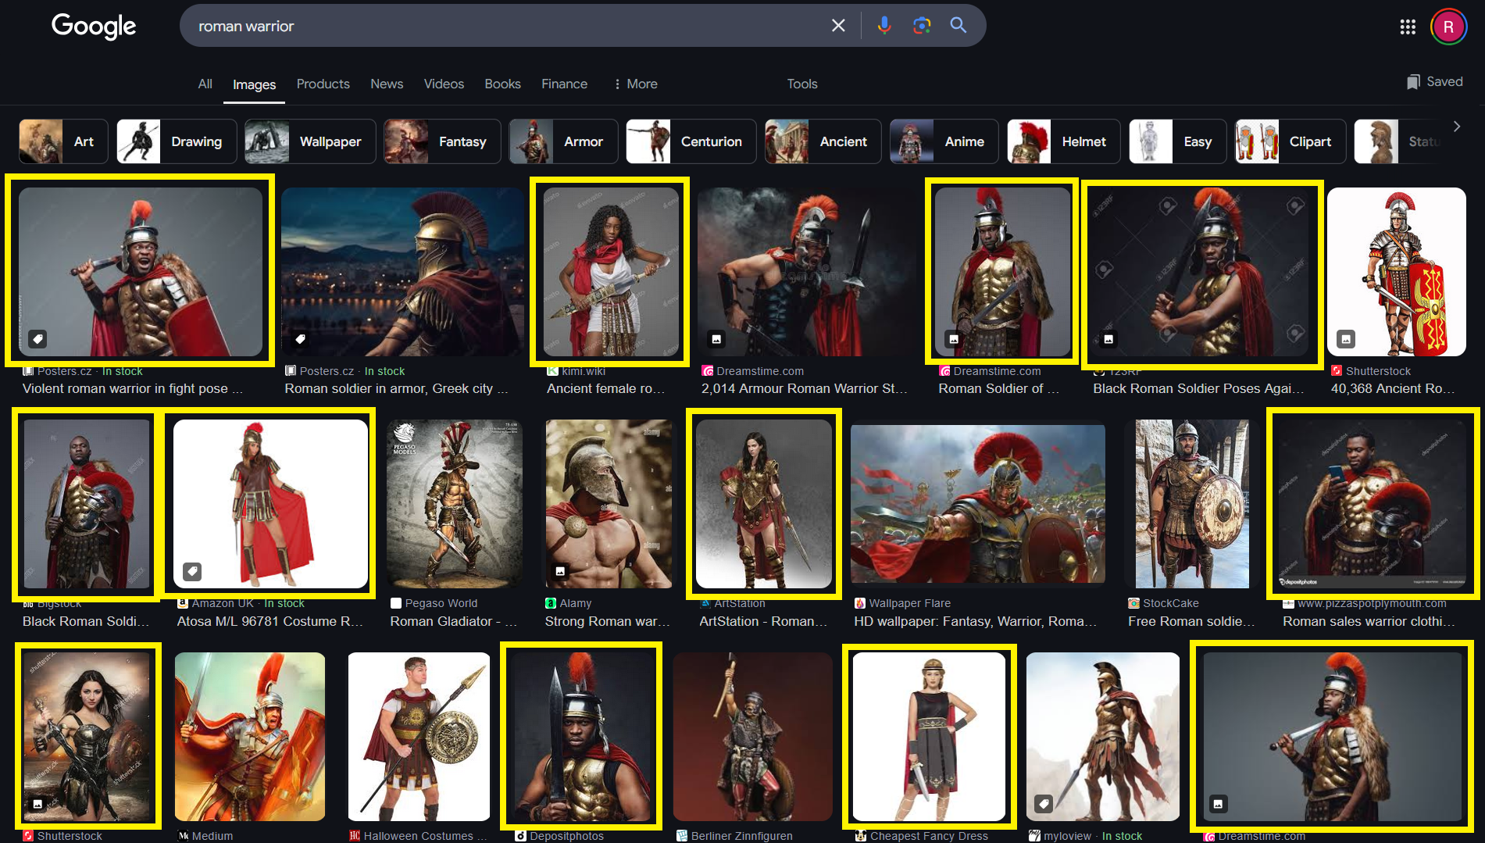Open Roman soldier in armor, Greek city link
The image size is (1485, 843).
point(396,388)
